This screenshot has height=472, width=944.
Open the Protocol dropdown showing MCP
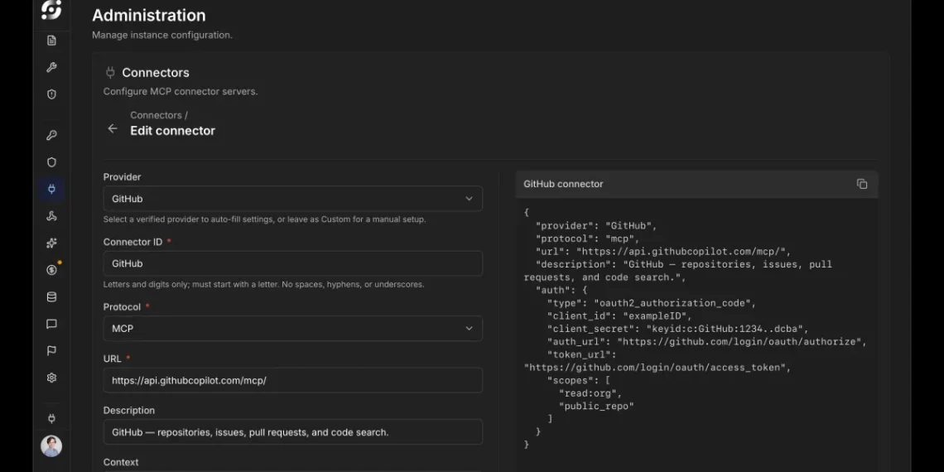click(x=292, y=329)
